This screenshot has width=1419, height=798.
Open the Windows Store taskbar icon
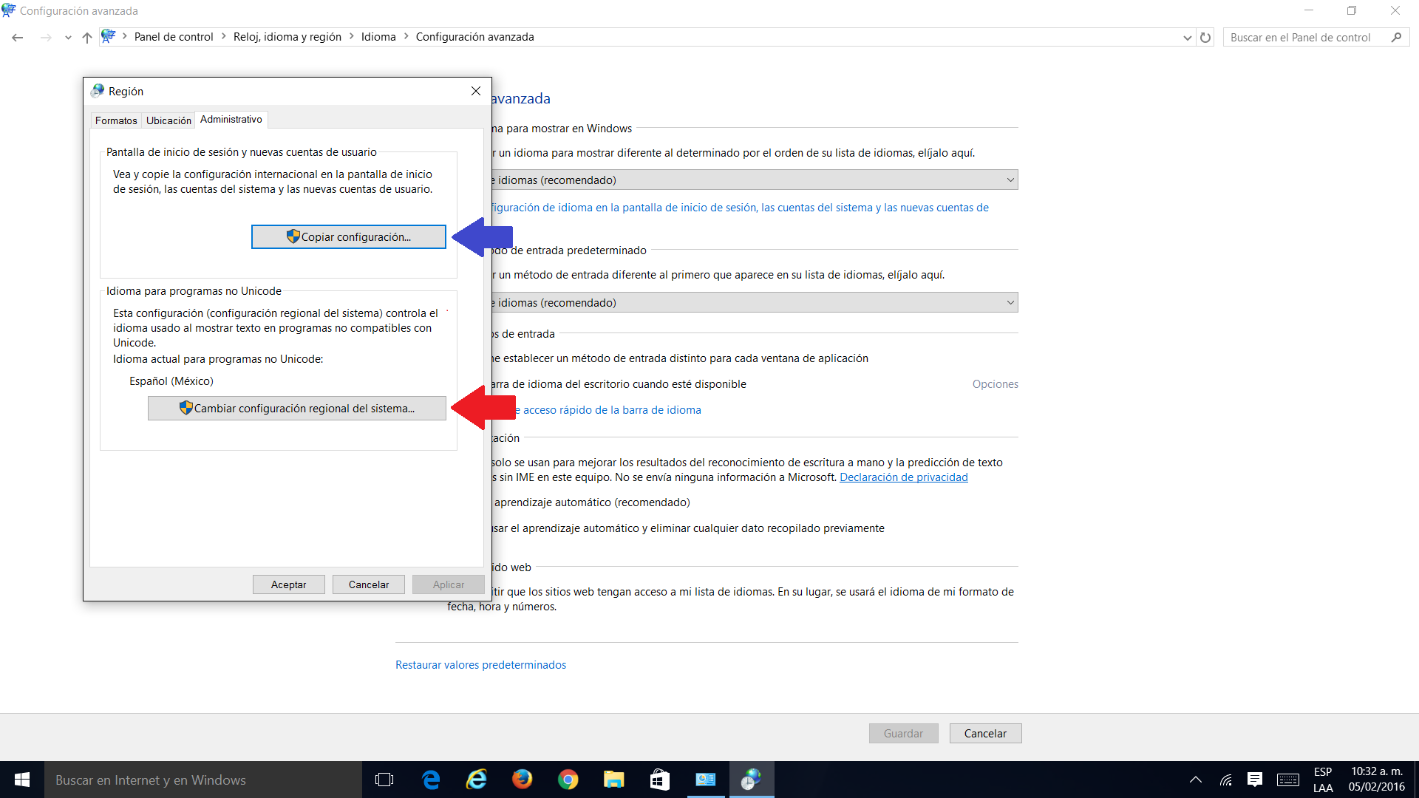[659, 780]
